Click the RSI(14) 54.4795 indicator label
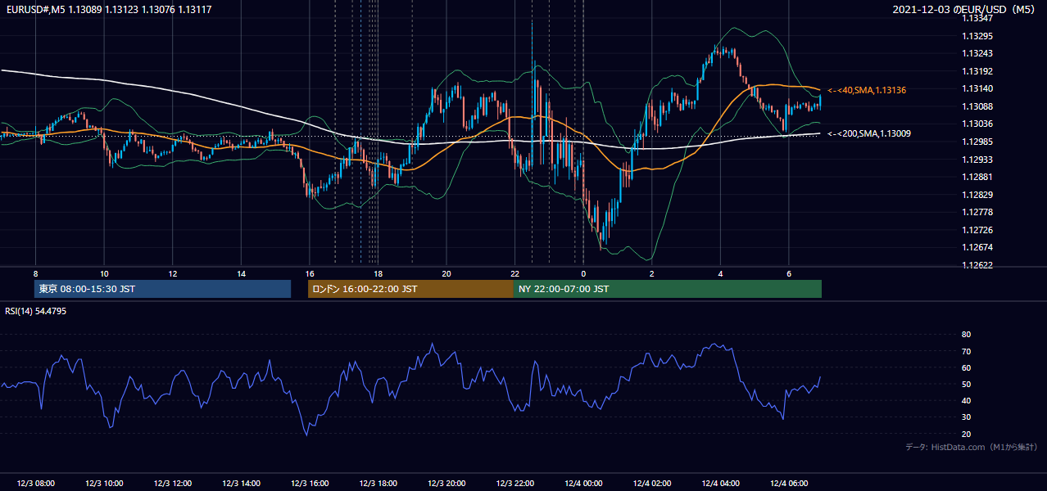 [35, 311]
